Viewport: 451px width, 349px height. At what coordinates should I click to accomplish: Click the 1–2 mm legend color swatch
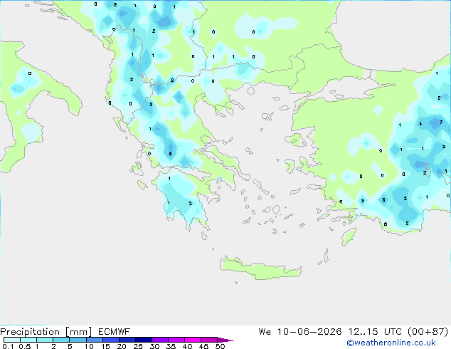point(45,340)
